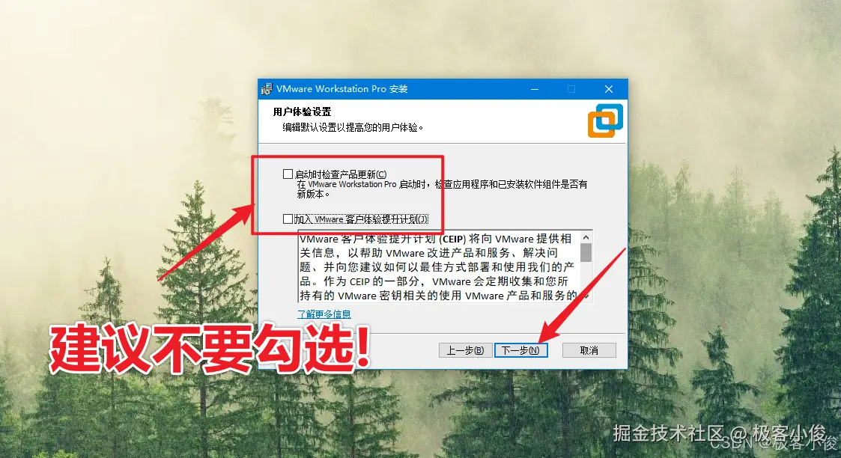Click the 启动时检查产品更新(C) label text
Screen dimensions: 841x458
coord(341,174)
